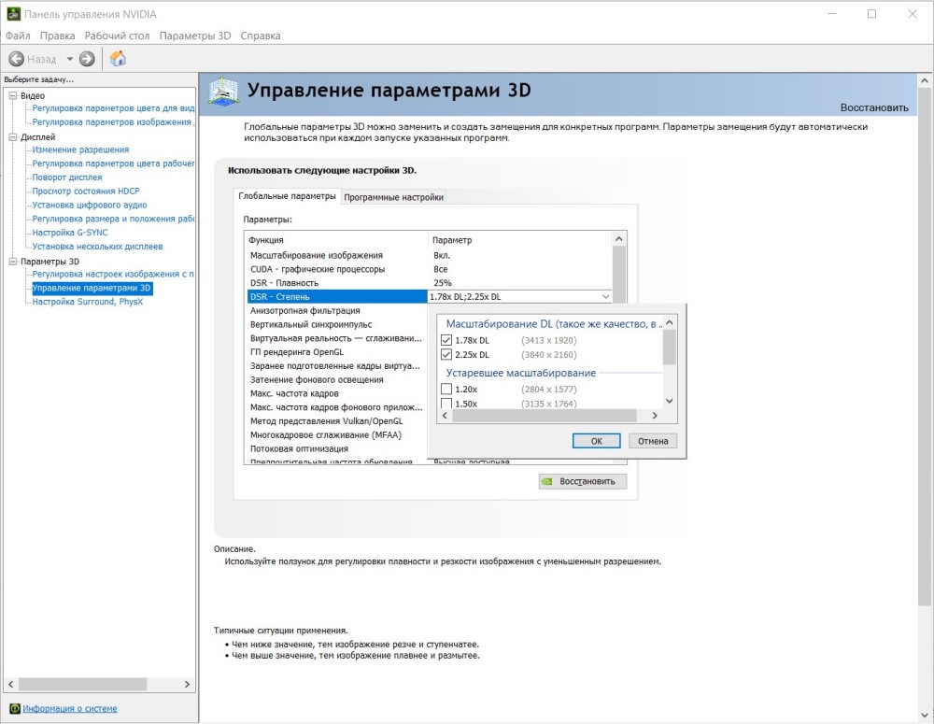Image resolution: width=934 pixels, height=724 pixels.
Task: Open Просмотр состояния HDCP task
Action: pyautogui.click(x=86, y=192)
